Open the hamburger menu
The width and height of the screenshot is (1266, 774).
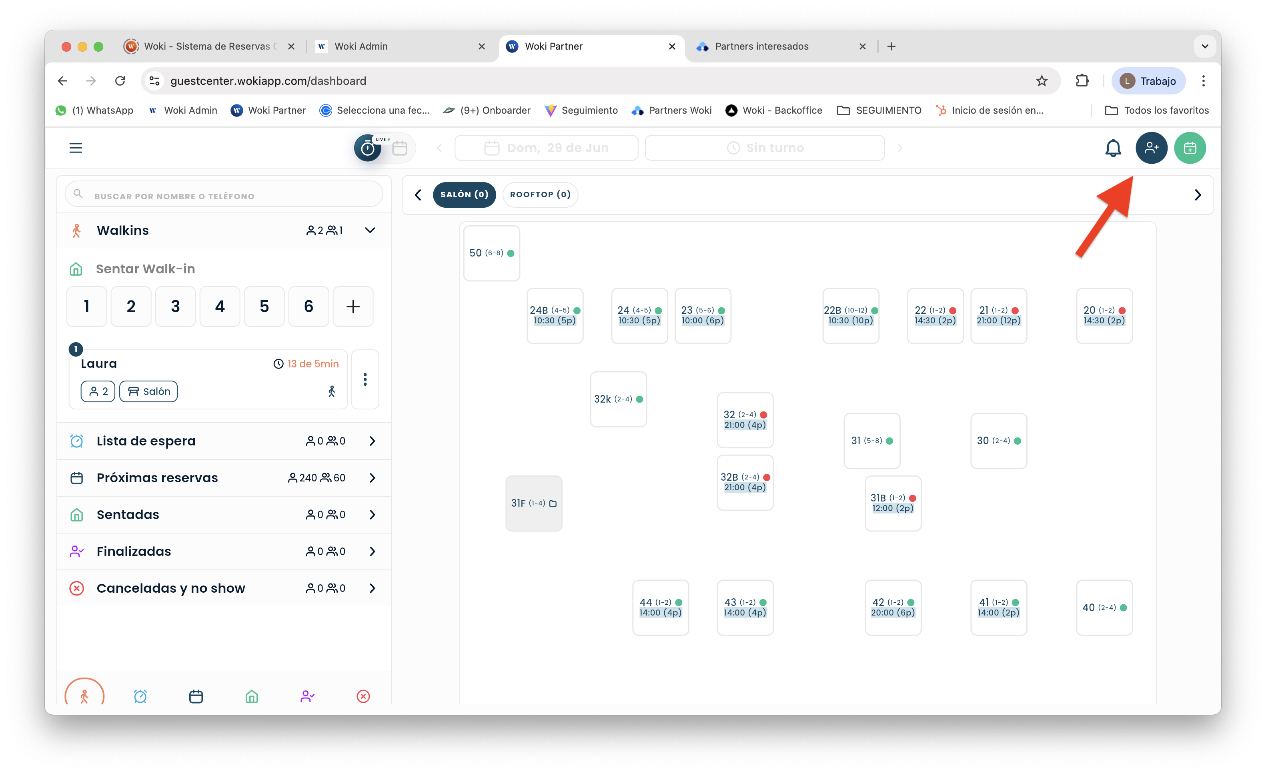click(x=76, y=148)
